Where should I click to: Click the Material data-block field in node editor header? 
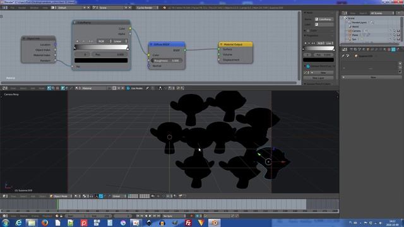pos(94,88)
